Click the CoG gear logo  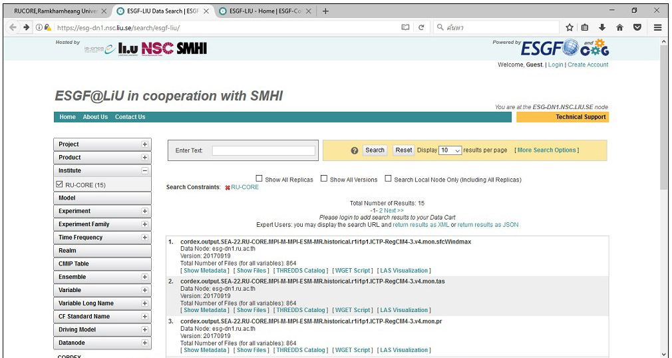pos(595,48)
